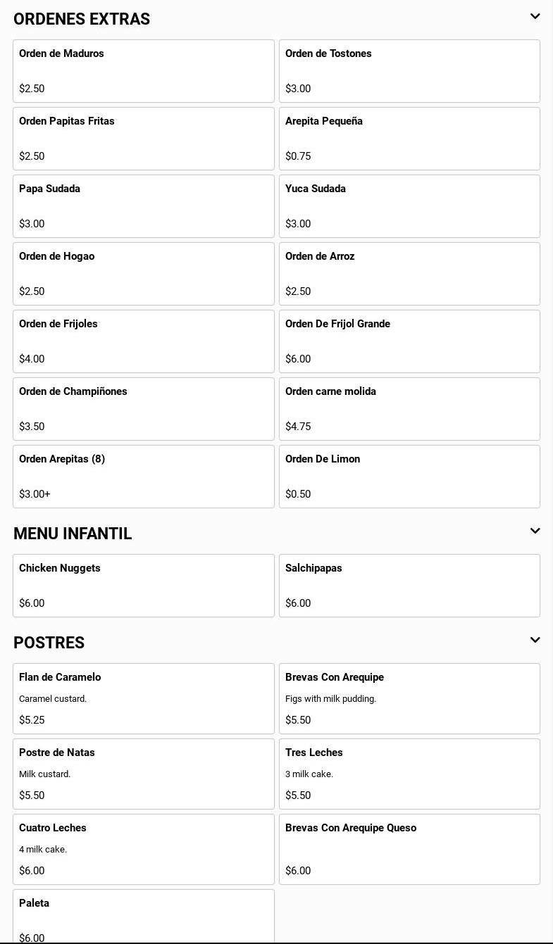553x944 pixels.
Task: Select Orden De Frijol Grande
Action: pyautogui.click(x=409, y=341)
